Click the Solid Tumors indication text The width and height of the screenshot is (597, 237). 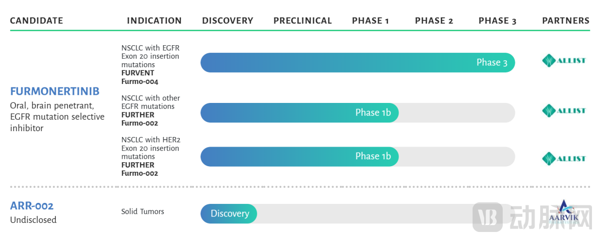pyautogui.click(x=143, y=211)
